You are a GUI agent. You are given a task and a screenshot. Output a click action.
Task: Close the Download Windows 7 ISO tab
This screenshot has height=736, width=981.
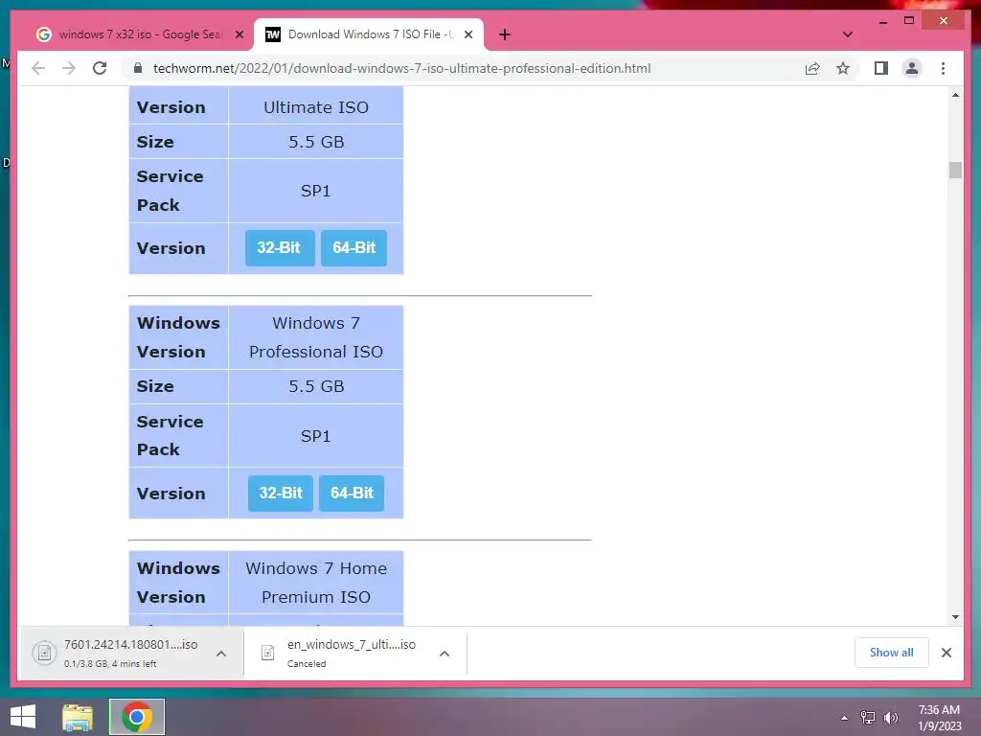pos(468,34)
